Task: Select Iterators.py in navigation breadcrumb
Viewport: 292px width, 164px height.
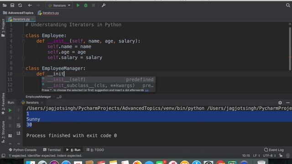Action: click(x=48, y=13)
